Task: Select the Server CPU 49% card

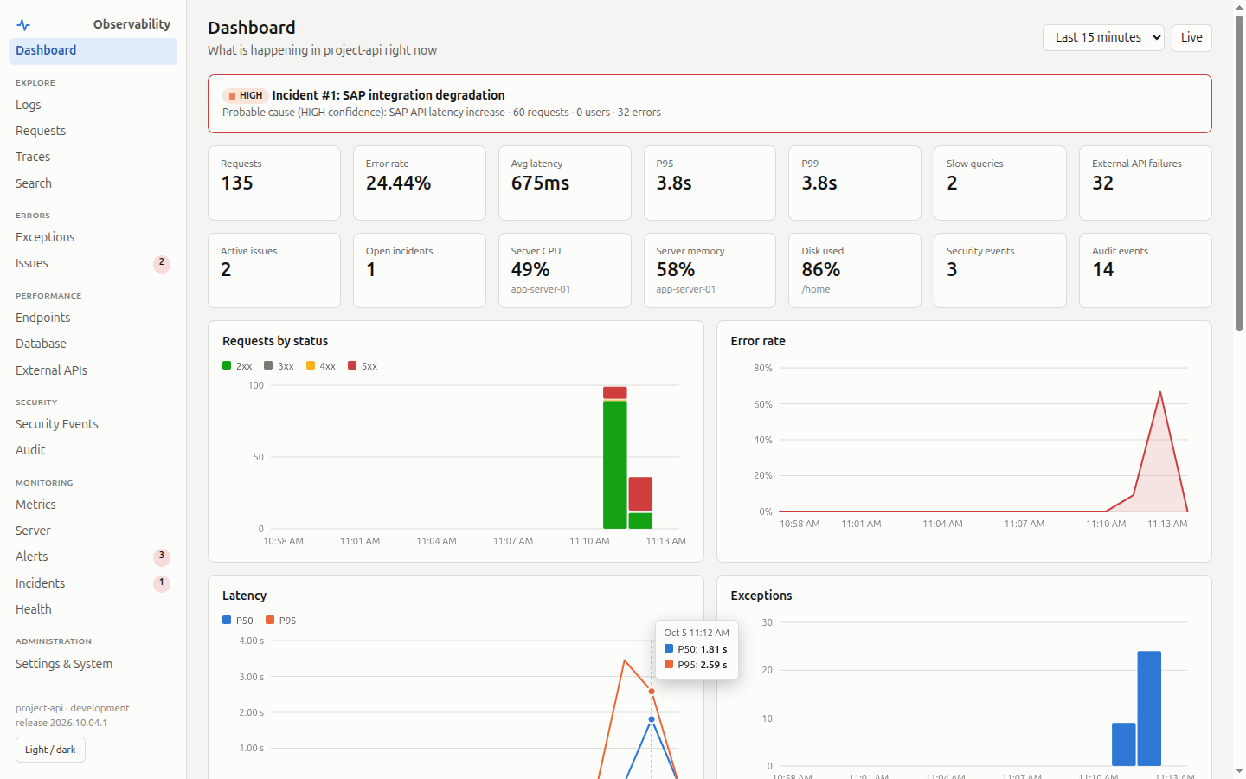Action: click(x=565, y=271)
